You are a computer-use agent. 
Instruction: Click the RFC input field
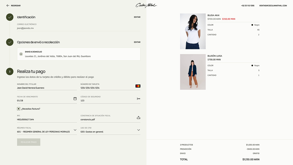[x=47, y=118]
